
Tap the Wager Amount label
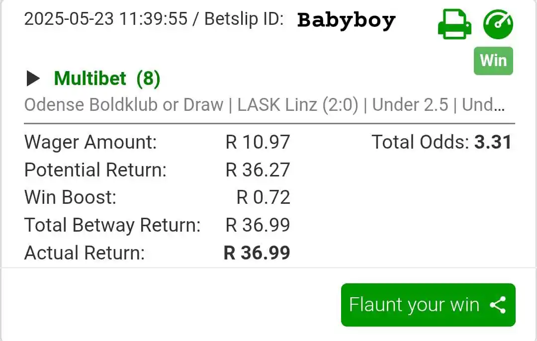[90, 142]
